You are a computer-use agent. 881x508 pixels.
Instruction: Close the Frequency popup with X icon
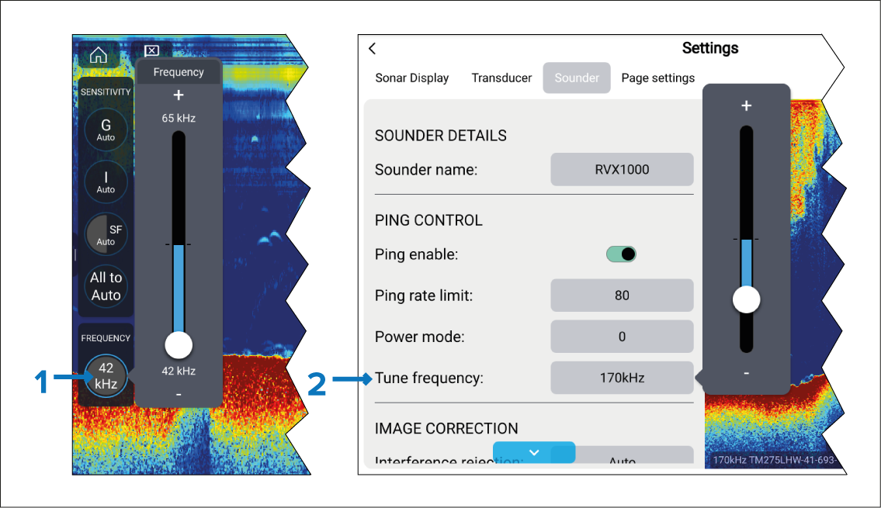[152, 51]
